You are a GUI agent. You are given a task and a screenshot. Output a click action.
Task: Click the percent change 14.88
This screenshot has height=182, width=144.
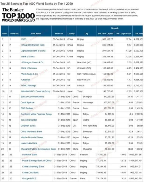(130, 149)
